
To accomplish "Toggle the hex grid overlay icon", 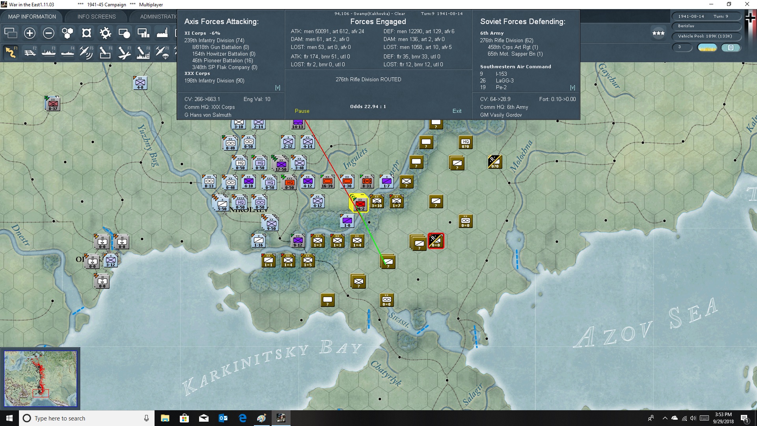I will [x=67, y=33].
